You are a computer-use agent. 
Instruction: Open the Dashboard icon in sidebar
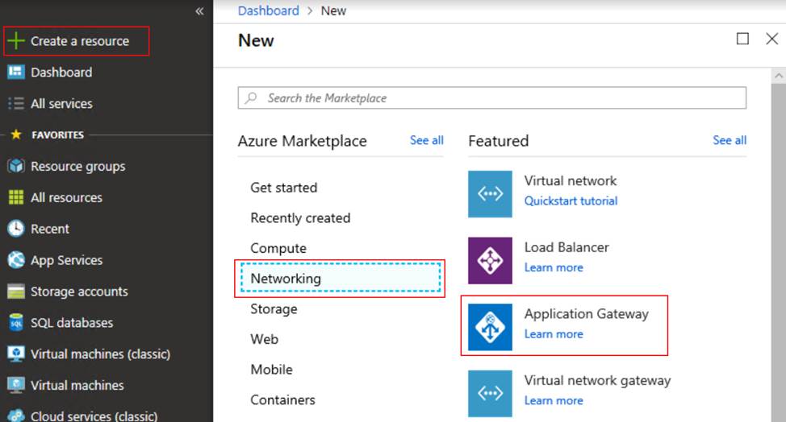click(16, 72)
